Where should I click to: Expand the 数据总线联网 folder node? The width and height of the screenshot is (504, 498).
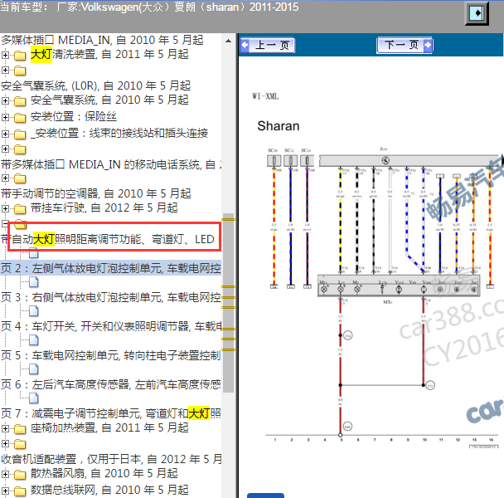5,491
